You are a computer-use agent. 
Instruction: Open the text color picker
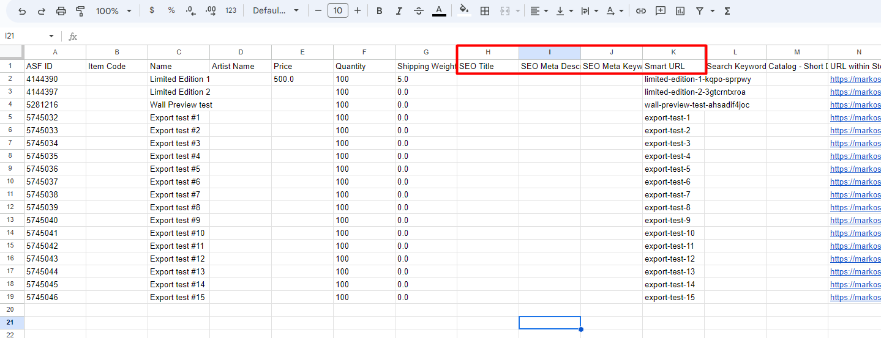(x=439, y=11)
